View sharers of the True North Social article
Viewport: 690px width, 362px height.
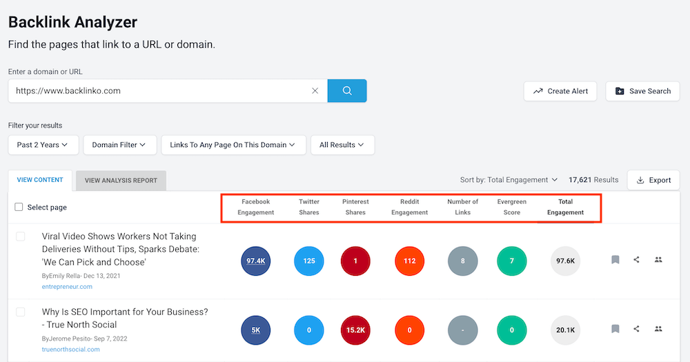pos(658,330)
